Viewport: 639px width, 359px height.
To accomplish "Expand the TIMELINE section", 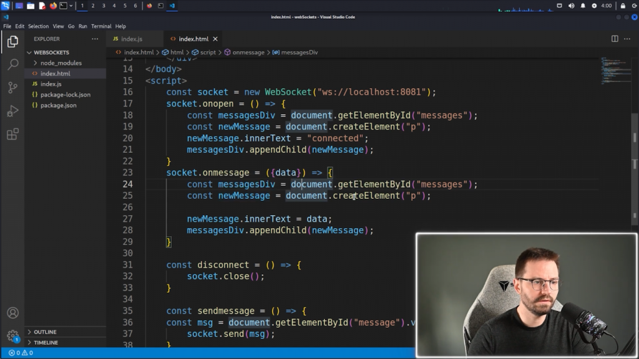I will (46, 342).
